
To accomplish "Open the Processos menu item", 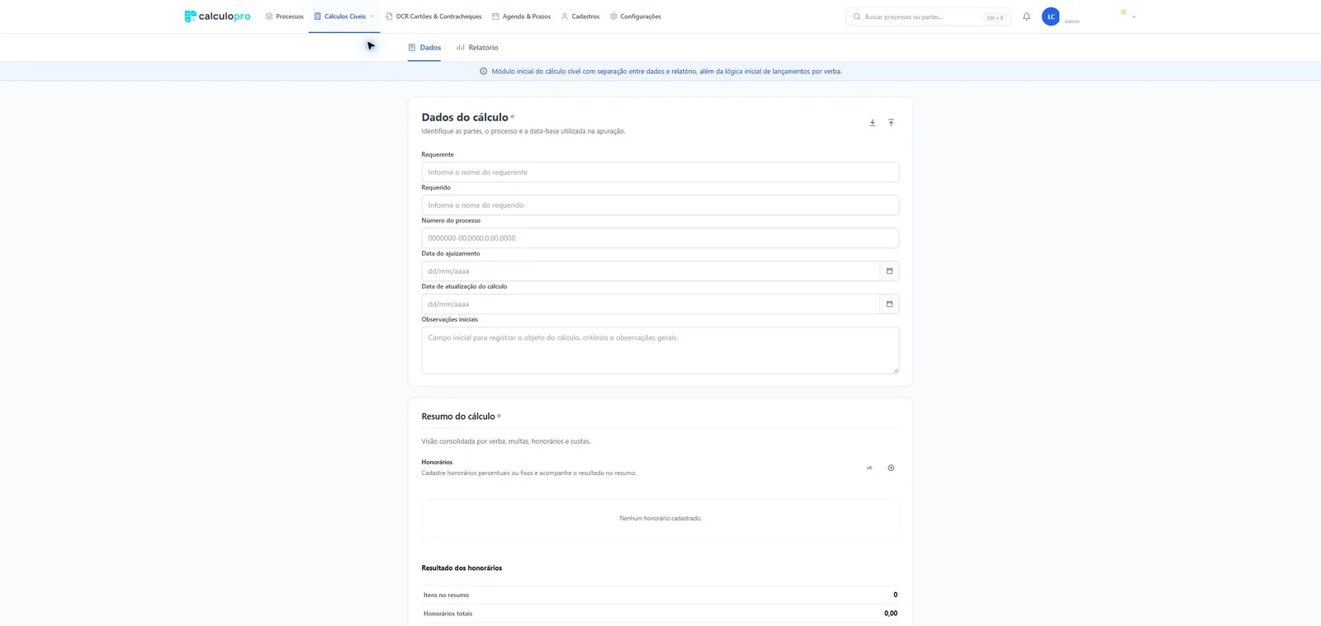I will pyautogui.click(x=284, y=16).
